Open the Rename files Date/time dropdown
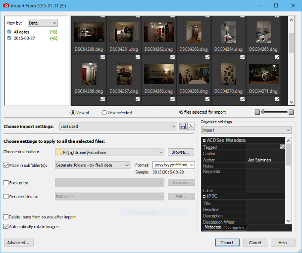Viewport: 302px width, 253px height. (x=109, y=197)
